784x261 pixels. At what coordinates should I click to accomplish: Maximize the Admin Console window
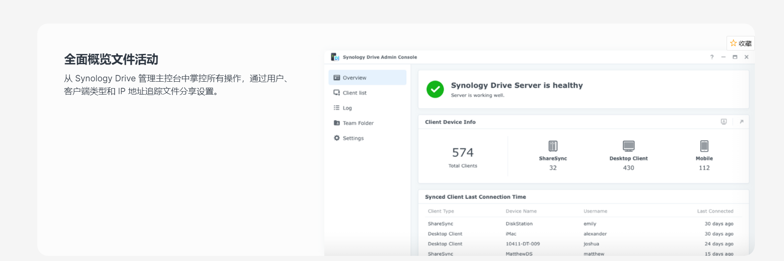[735, 57]
